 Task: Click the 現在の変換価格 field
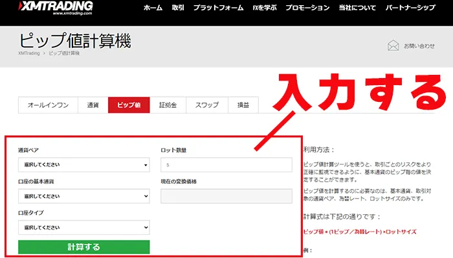pos(226,196)
